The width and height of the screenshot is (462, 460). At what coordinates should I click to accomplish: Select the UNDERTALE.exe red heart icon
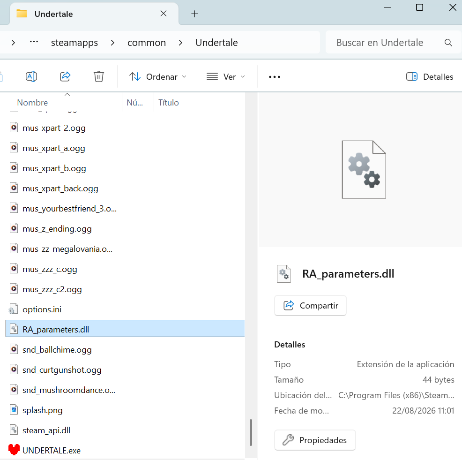click(14, 450)
